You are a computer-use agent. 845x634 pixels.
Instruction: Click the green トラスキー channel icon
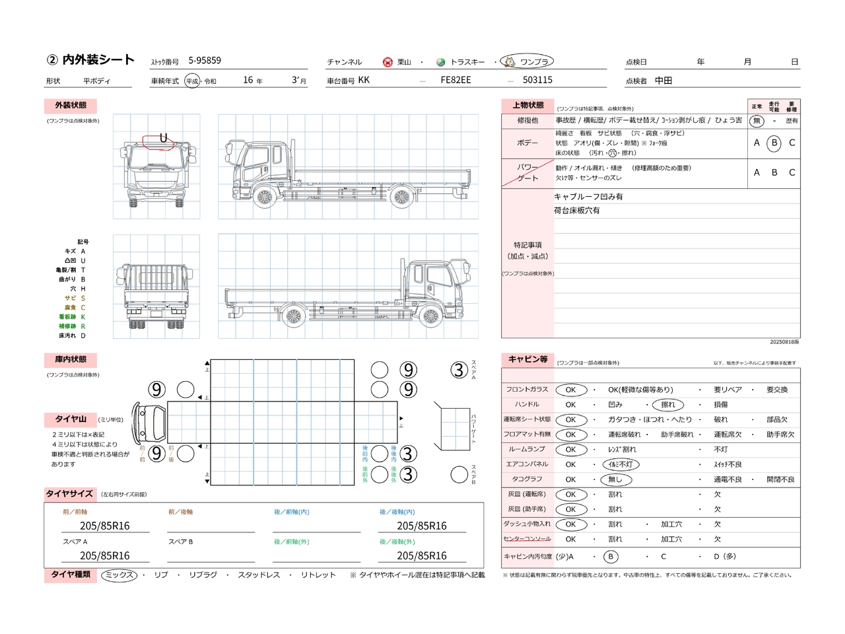pyautogui.click(x=440, y=62)
